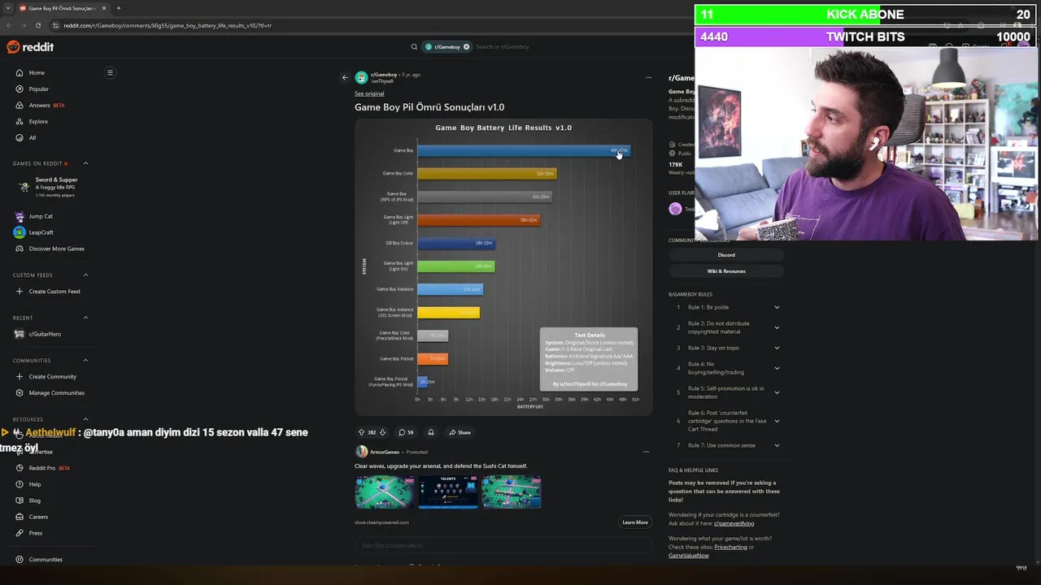The width and height of the screenshot is (1041, 585).
Task: View the third Sushi Cat ad thumbnail
Action: (512, 492)
